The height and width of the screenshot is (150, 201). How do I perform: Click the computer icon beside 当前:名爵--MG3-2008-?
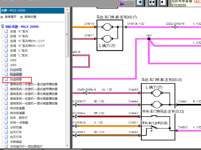click(x=2, y=27)
